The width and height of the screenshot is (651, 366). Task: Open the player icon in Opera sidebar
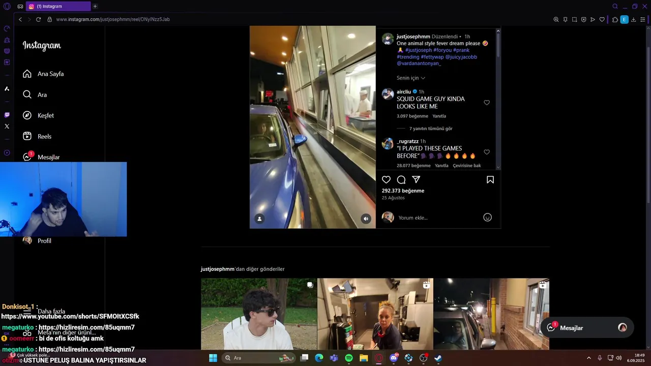pyautogui.click(x=7, y=152)
